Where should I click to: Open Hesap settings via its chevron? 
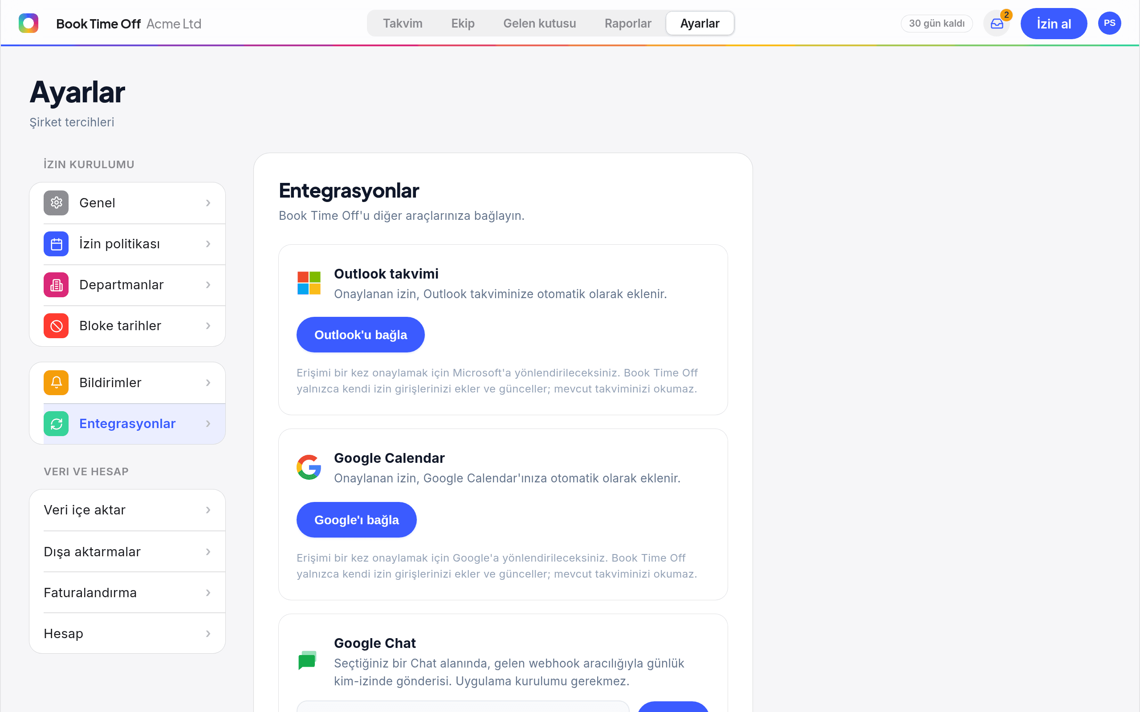[x=208, y=634]
